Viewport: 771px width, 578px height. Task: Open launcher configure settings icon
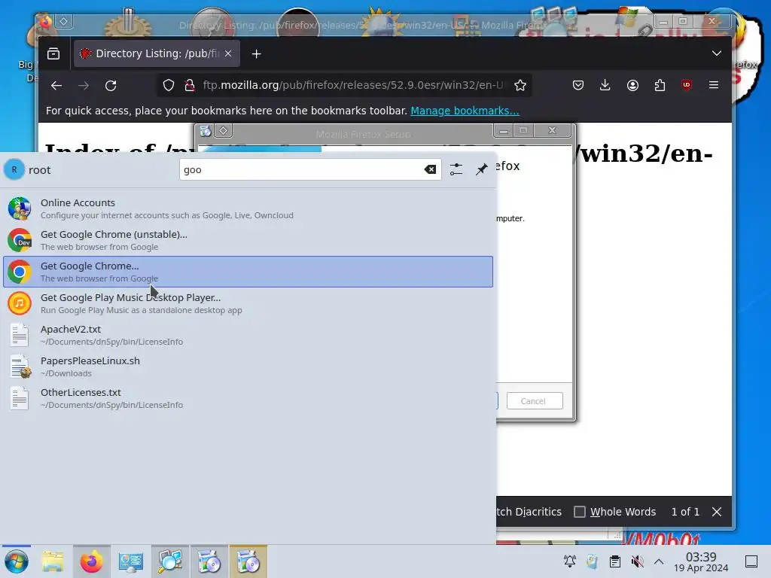[456, 169]
